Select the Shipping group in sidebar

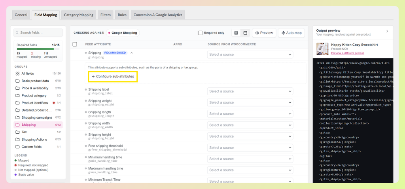click(38, 125)
